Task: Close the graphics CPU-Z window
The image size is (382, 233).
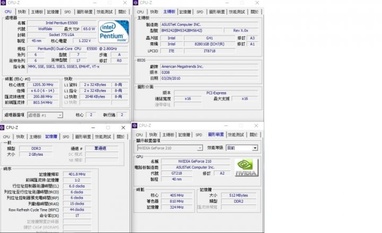Action: coord(256,126)
